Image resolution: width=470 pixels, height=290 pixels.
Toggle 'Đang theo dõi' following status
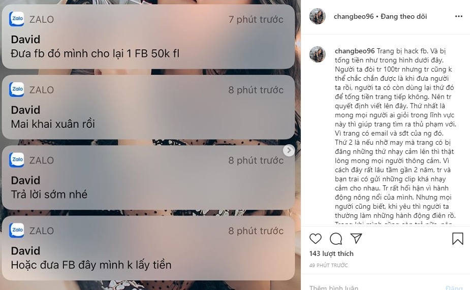click(x=404, y=16)
